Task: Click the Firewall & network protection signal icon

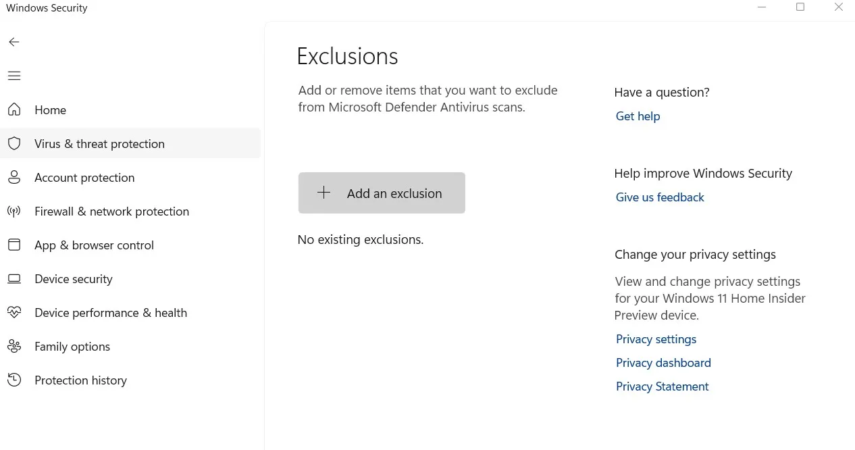Action: (x=14, y=211)
